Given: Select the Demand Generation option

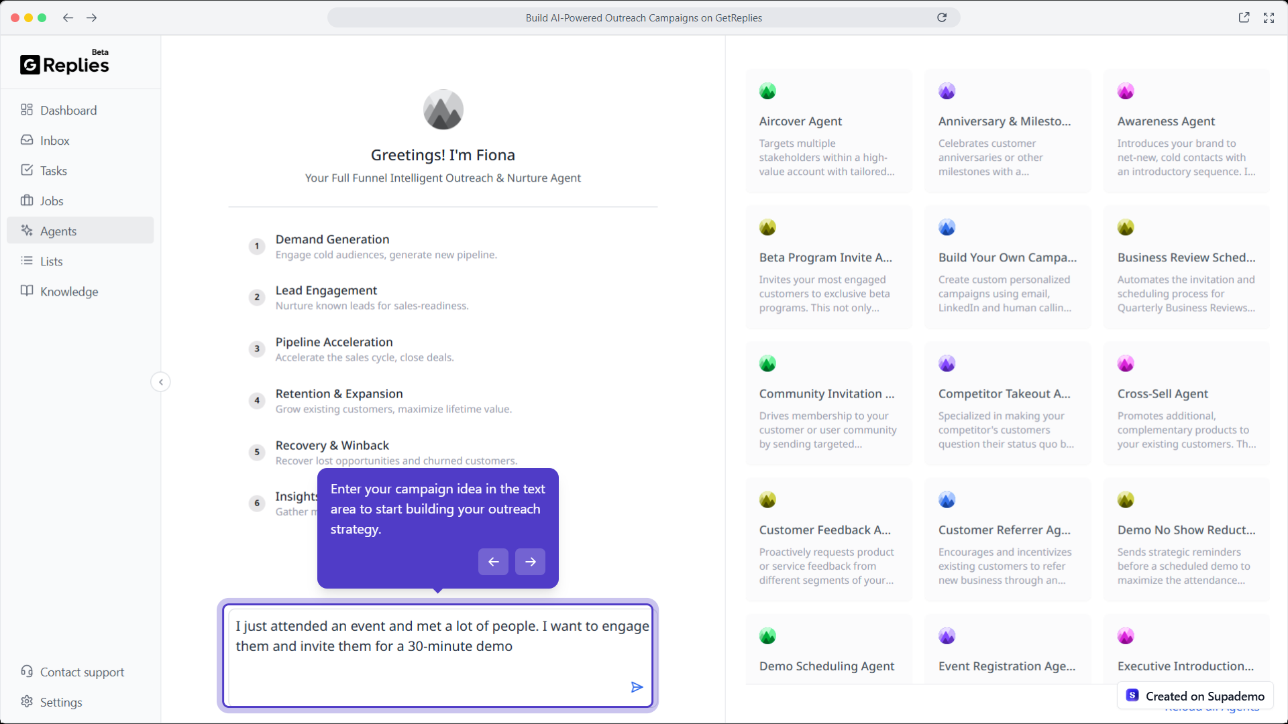Looking at the screenshot, I should [x=332, y=240].
